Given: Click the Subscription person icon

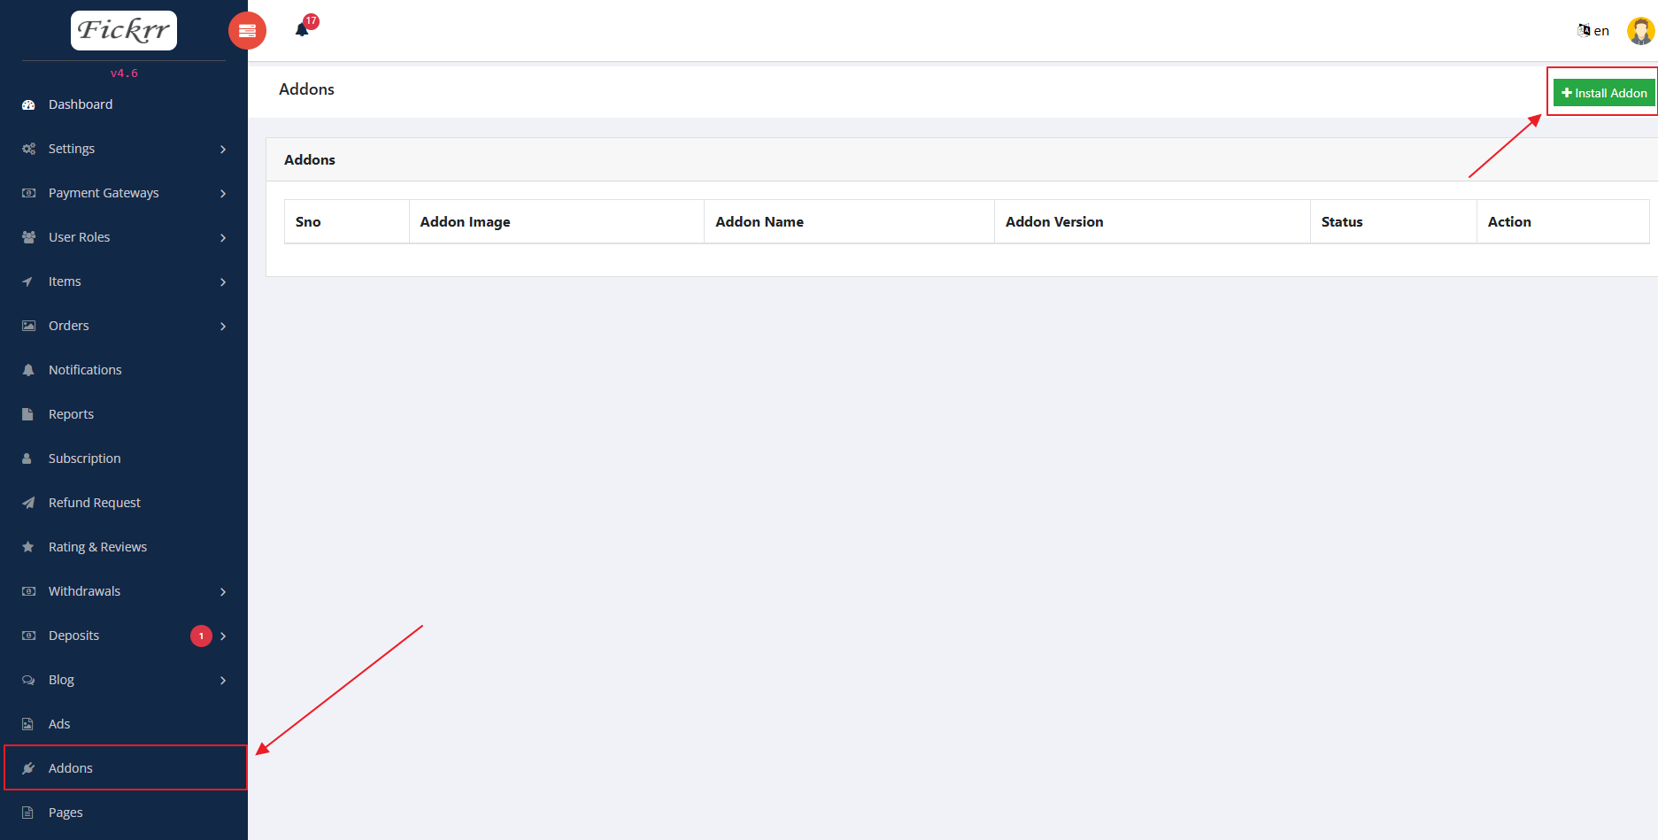Looking at the screenshot, I should click(27, 458).
